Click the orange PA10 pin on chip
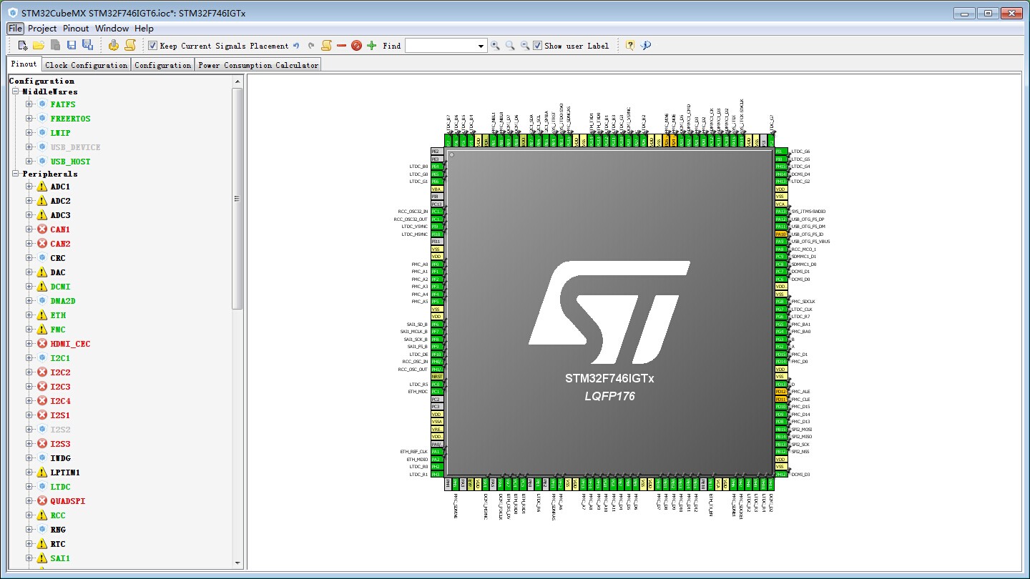 tap(780, 234)
